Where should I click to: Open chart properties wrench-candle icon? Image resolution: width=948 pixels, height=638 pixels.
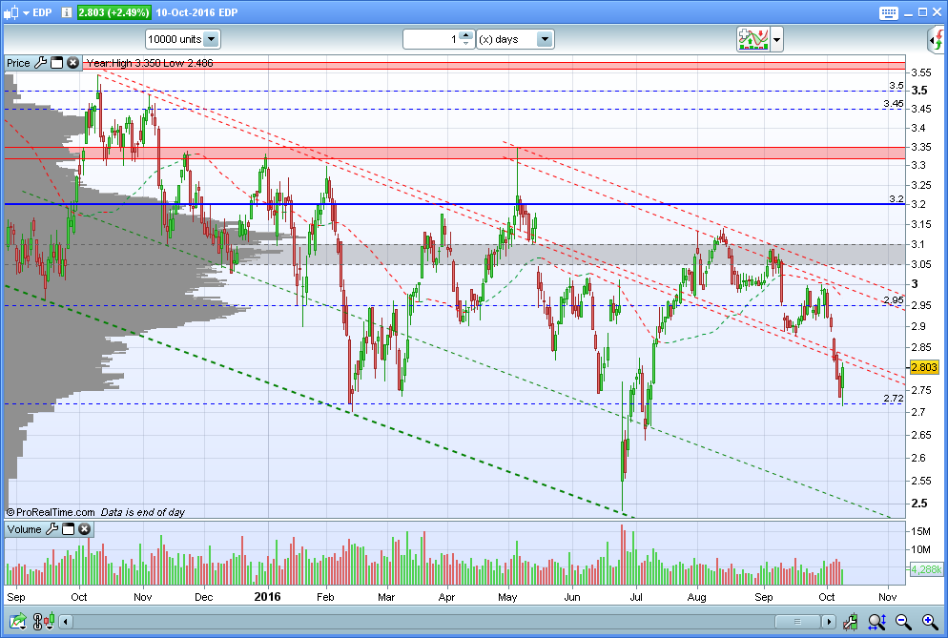[850, 621]
